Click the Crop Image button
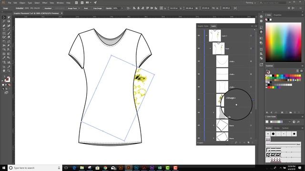 [x=97, y=9]
